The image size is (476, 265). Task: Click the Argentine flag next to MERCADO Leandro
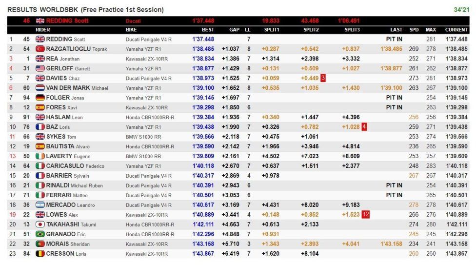pyautogui.click(x=40, y=204)
